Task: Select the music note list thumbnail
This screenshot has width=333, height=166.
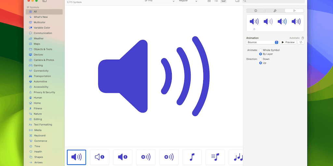Action: point(215,157)
